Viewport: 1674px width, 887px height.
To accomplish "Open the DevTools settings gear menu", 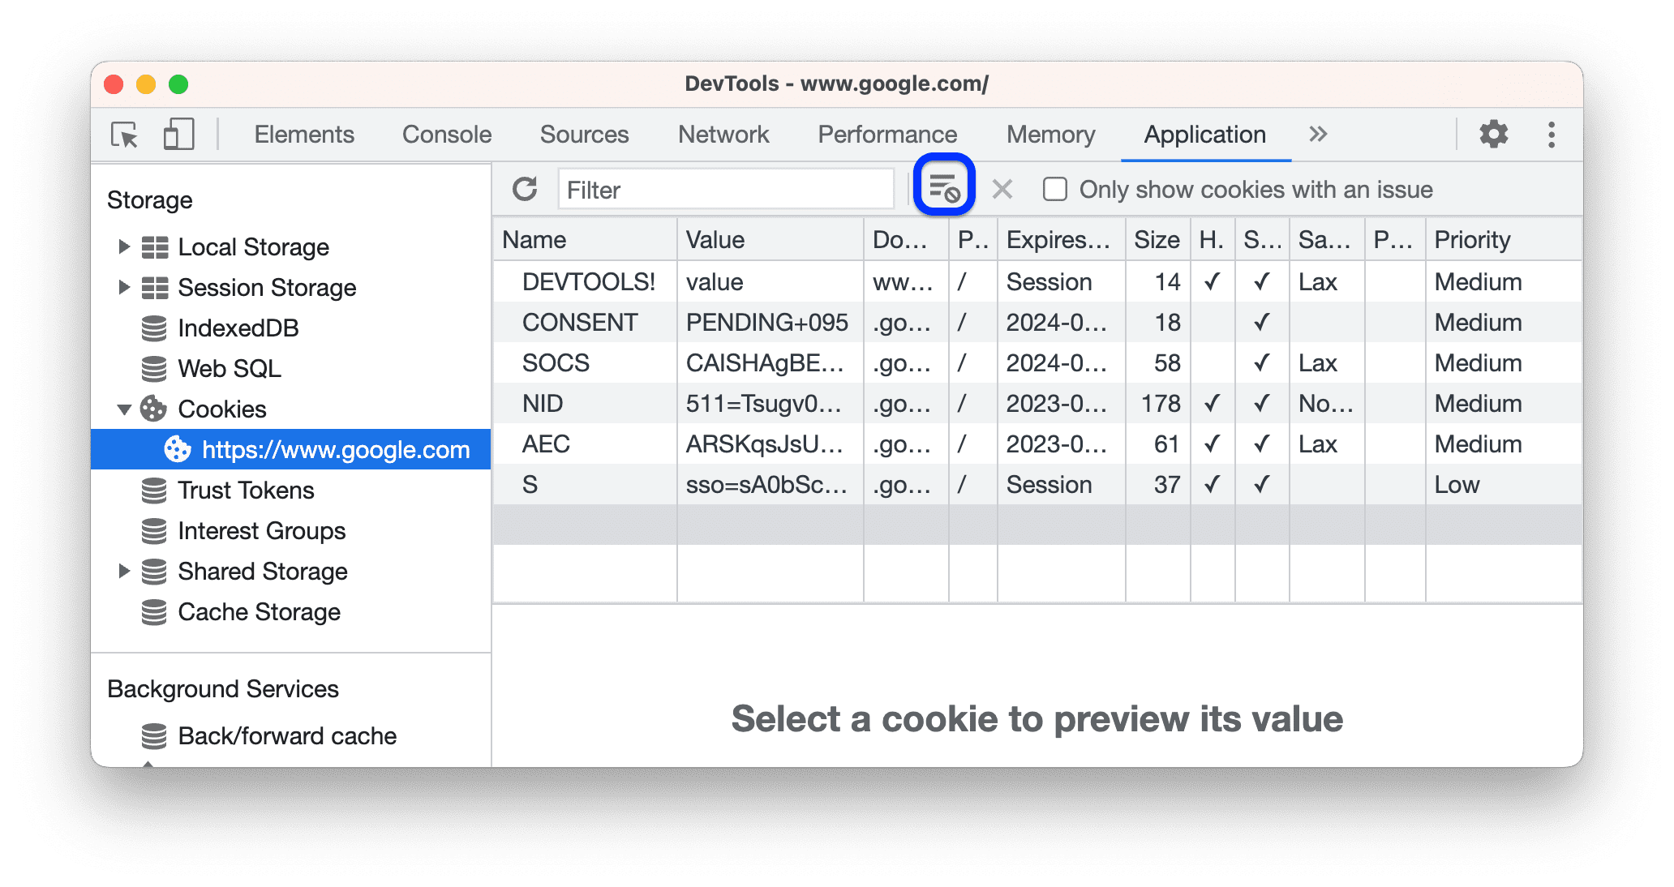I will click(x=1493, y=133).
